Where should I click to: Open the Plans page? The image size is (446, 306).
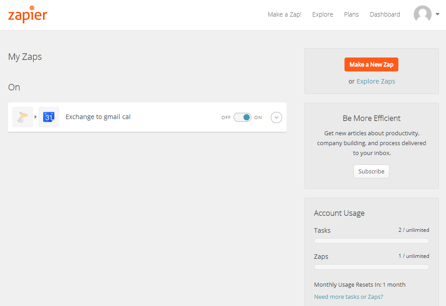pyautogui.click(x=351, y=14)
